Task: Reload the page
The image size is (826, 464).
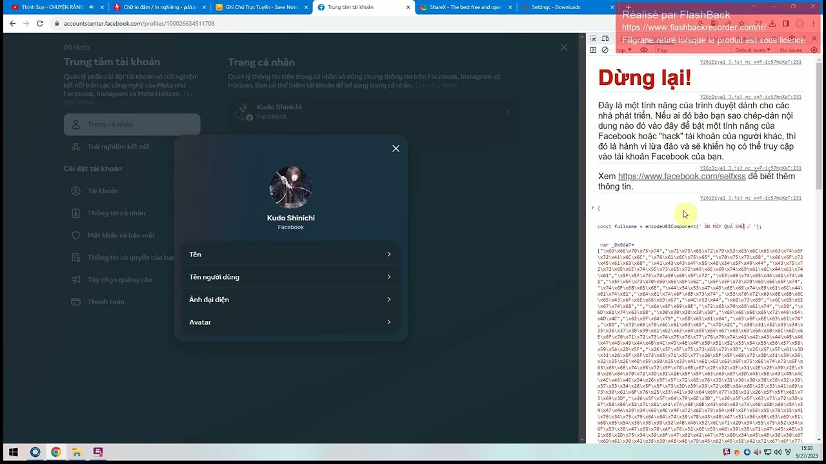Action: [40, 23]
